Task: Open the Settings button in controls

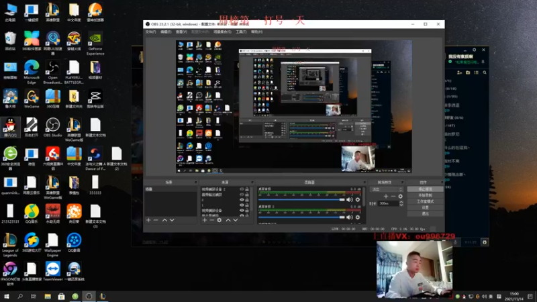Action: click(x=425, y=207)
